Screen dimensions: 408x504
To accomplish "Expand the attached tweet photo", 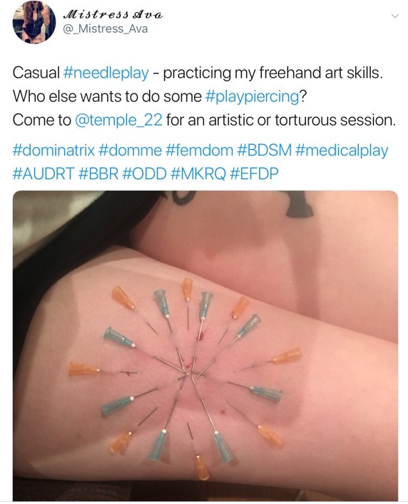I will click(x=205, y=346).
